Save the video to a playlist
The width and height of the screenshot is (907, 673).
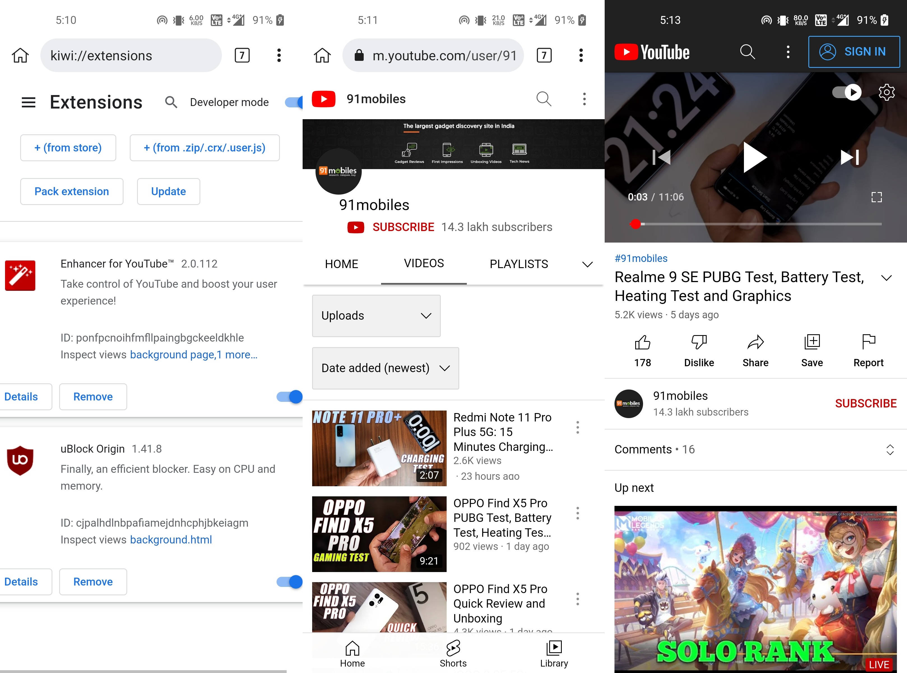[812, 351]
